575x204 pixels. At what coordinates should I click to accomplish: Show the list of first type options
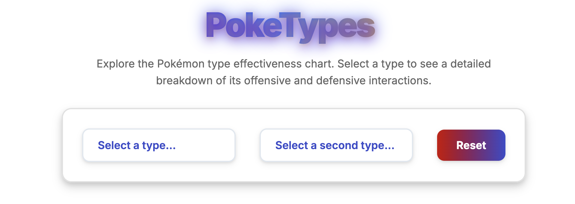click(x=159, y=145)
